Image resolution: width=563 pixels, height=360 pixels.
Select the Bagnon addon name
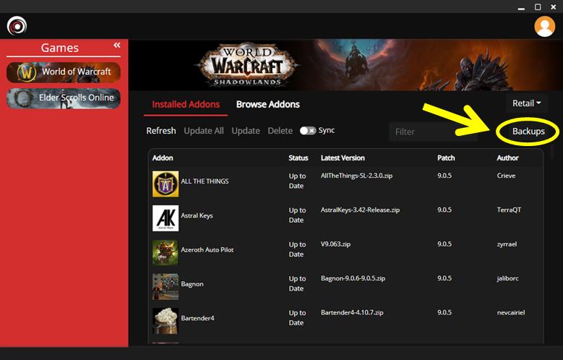[x=192, y=284]
